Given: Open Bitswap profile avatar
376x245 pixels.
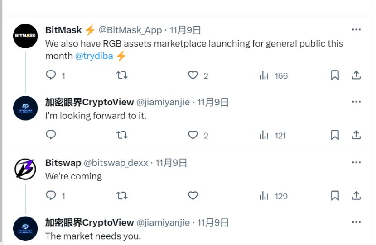Looking at the screenshot, I should click(x=25, y=169).
